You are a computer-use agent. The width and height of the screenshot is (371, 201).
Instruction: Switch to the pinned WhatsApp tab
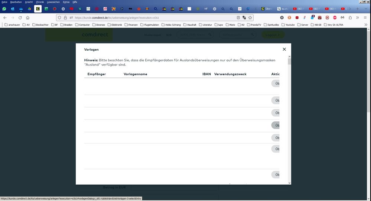(4, 9)
